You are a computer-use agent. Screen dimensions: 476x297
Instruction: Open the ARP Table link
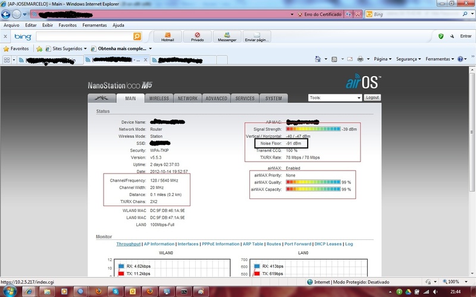point(253,244)
